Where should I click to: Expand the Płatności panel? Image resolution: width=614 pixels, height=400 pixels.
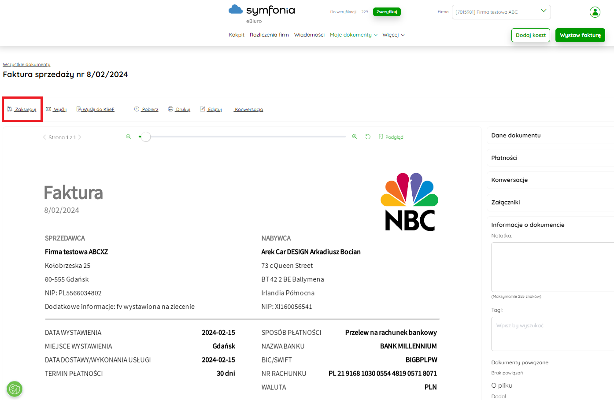click(550, 158)
